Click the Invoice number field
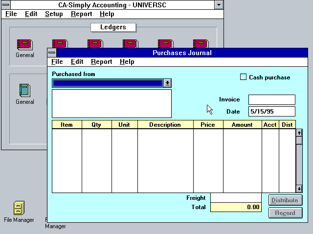 click(272, 99)
